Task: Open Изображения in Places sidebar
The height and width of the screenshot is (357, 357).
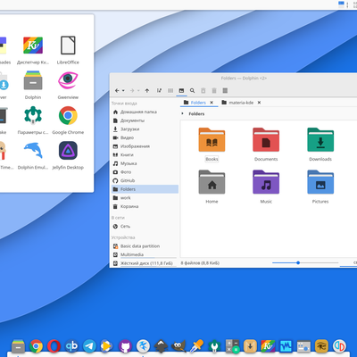Action: point(145,146)
